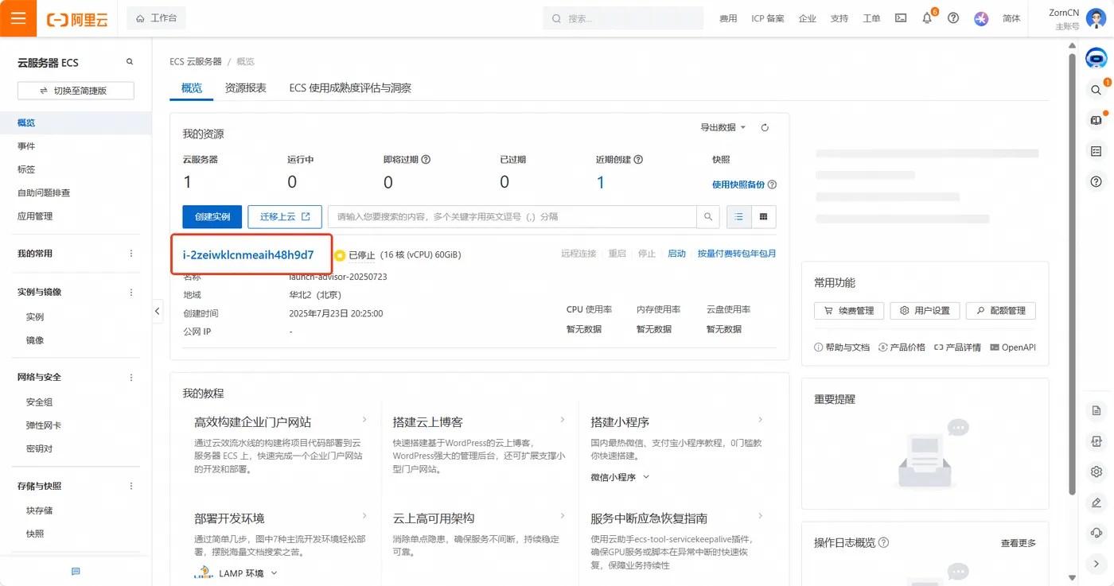Collapse the sidebar with the arrow handle
This screenshot has width=1114, height=586.
coord(157,312)
